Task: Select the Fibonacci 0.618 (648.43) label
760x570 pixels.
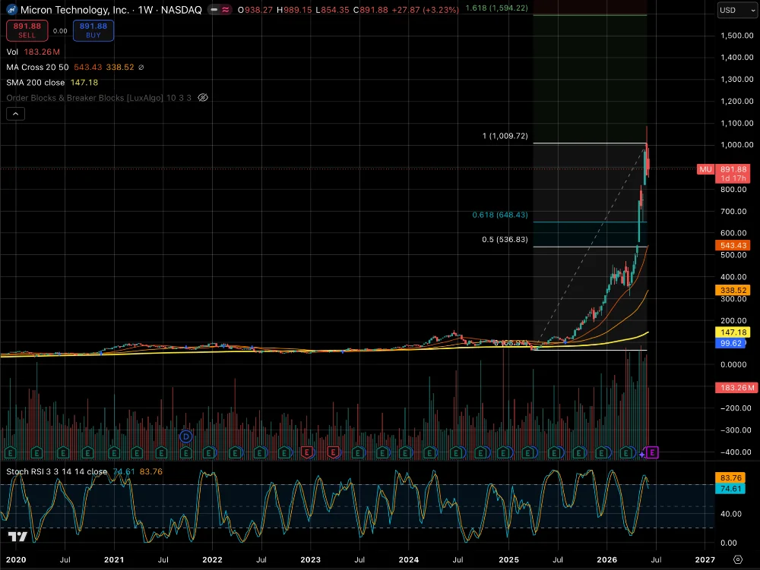Action: (500, 215)
